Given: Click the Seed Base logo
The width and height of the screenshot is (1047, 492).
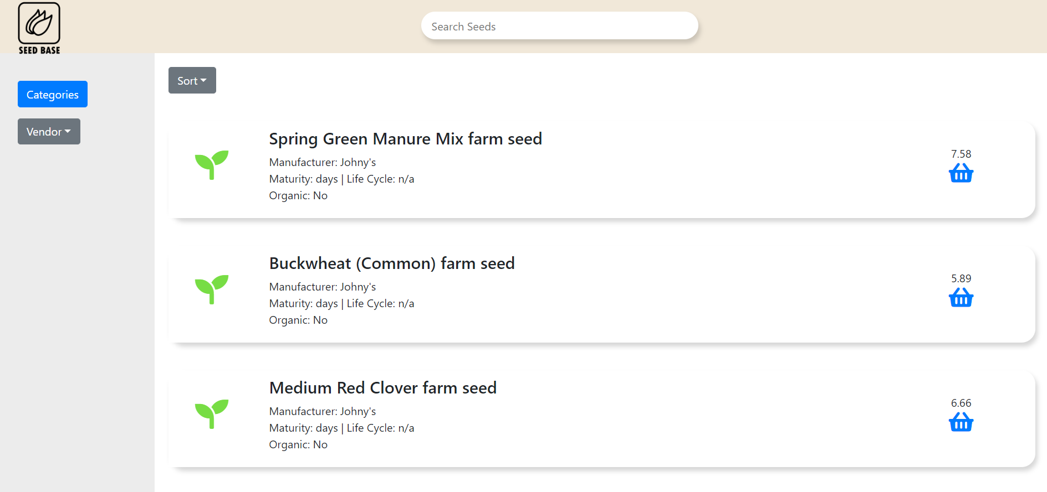Looking at the screenshot, I should coord(39,28).
